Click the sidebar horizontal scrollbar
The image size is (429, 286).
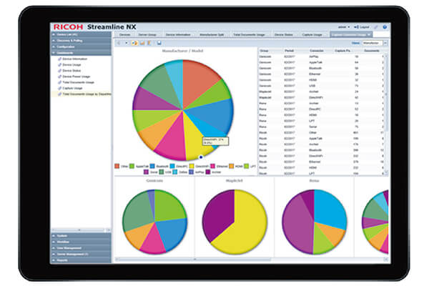81,230
